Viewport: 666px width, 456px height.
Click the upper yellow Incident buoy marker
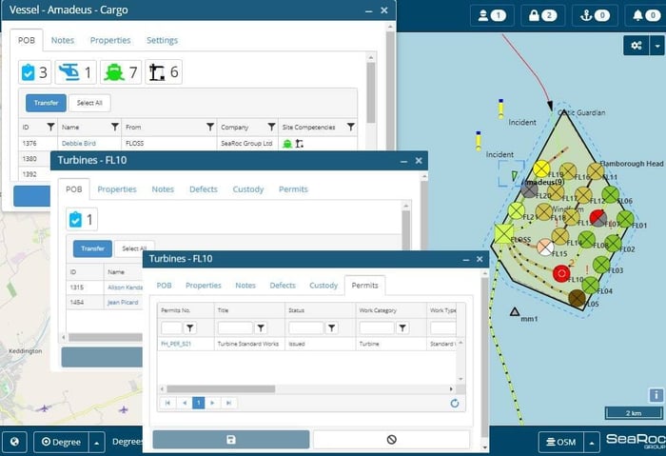[501, 109]
